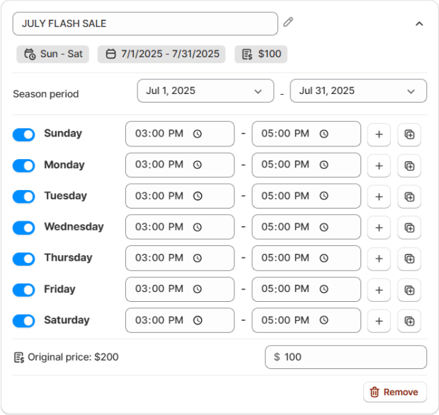Click the Friday start time field
This screenshot has width=439, height=415.
(180, 289)
